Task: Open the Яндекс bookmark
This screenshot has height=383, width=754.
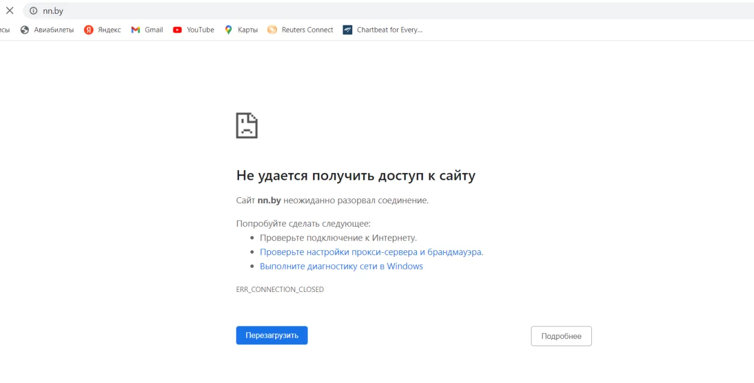Action: [107, 29]
